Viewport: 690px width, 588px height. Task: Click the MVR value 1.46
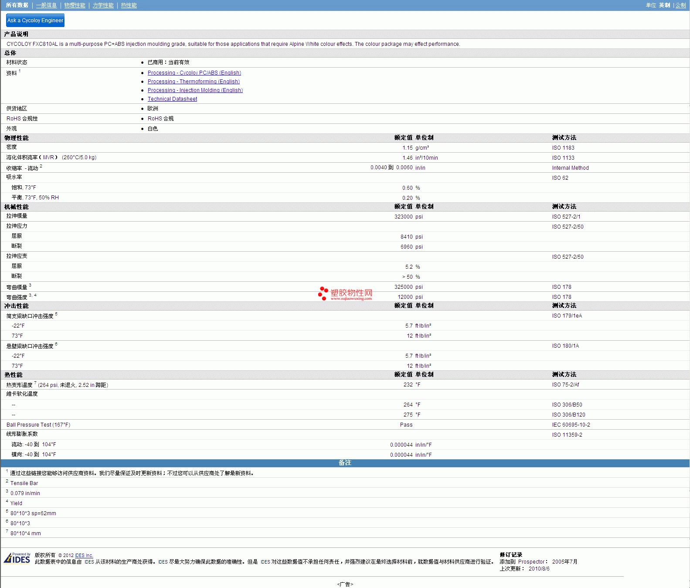407,158
